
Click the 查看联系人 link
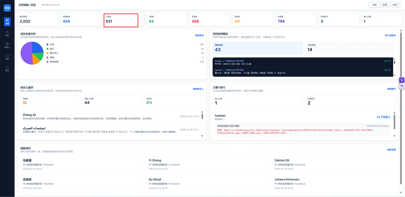click(198, 89)
